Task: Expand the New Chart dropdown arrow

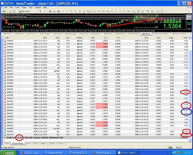Action: (6, 11)
